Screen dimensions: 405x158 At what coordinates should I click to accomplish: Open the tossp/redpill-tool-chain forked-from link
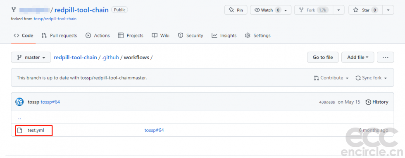(x=55, y=19)
